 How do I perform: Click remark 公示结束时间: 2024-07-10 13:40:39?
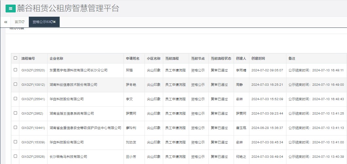point(316,157)
